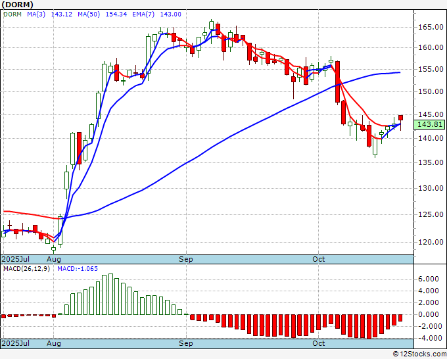The image size is (447, 359).
Task: Click the 6.000 MACD axis label
Action: 428,279
